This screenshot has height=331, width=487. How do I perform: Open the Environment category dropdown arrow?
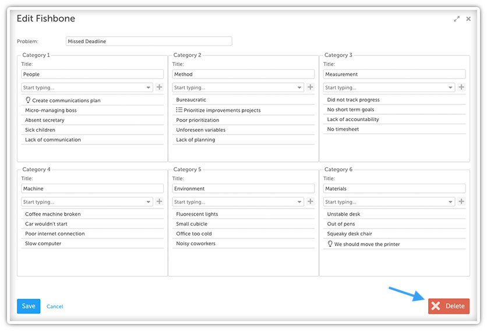[x=299, y=202]
